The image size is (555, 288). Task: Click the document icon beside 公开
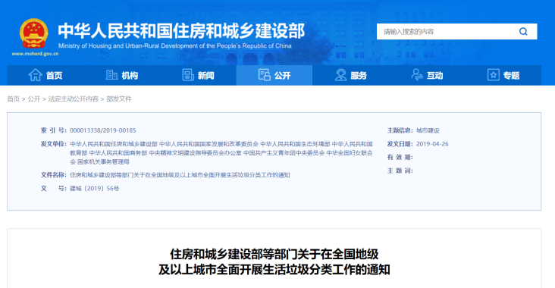264,75
